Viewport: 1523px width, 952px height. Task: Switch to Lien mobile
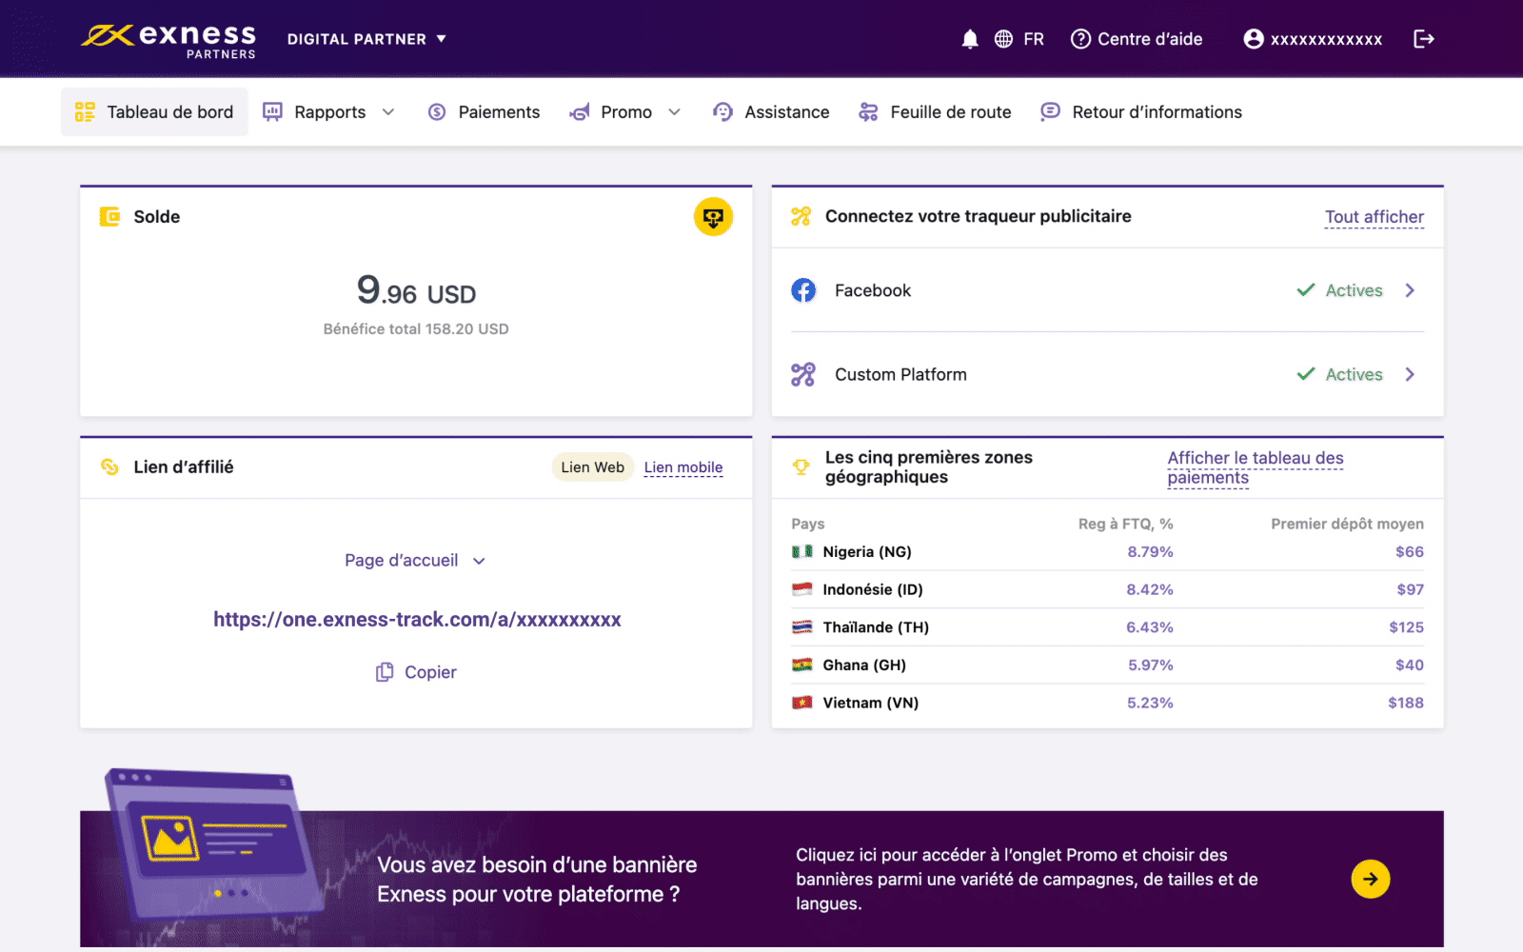[683, 467]
